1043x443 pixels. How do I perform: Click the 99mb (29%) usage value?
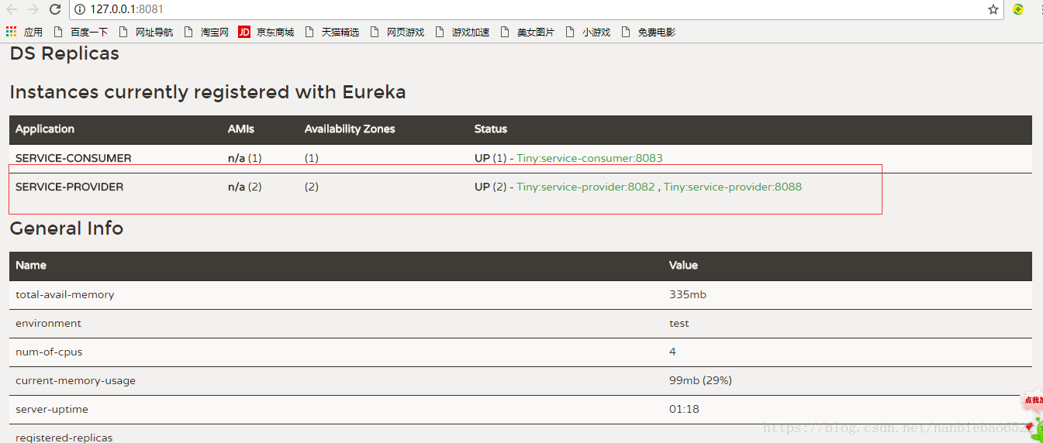pyautogui.click(x=701, y=380)
